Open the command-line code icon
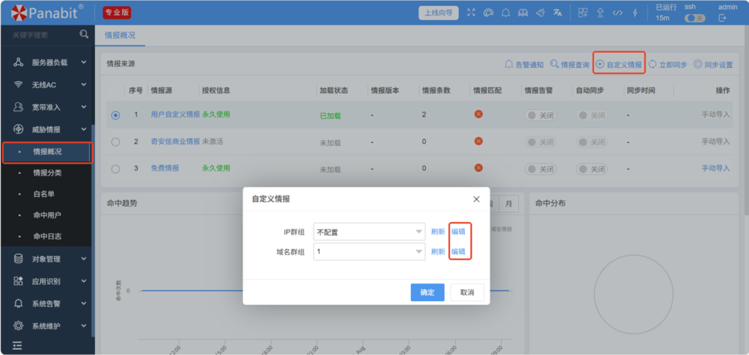The width and height of the screenshot is (749, 355). pos(617,12)
